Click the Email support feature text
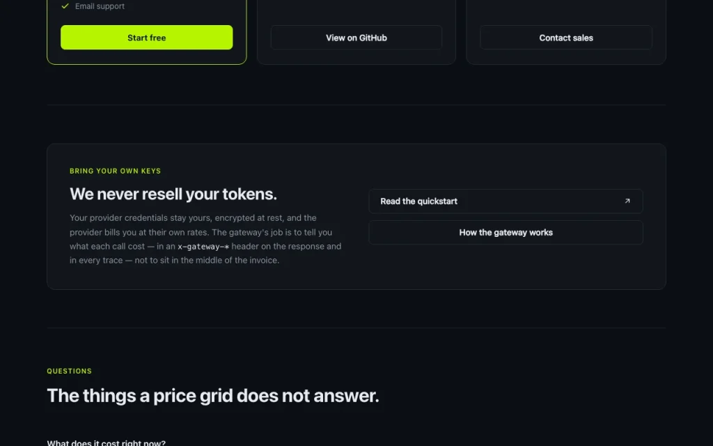 (100, 6)
